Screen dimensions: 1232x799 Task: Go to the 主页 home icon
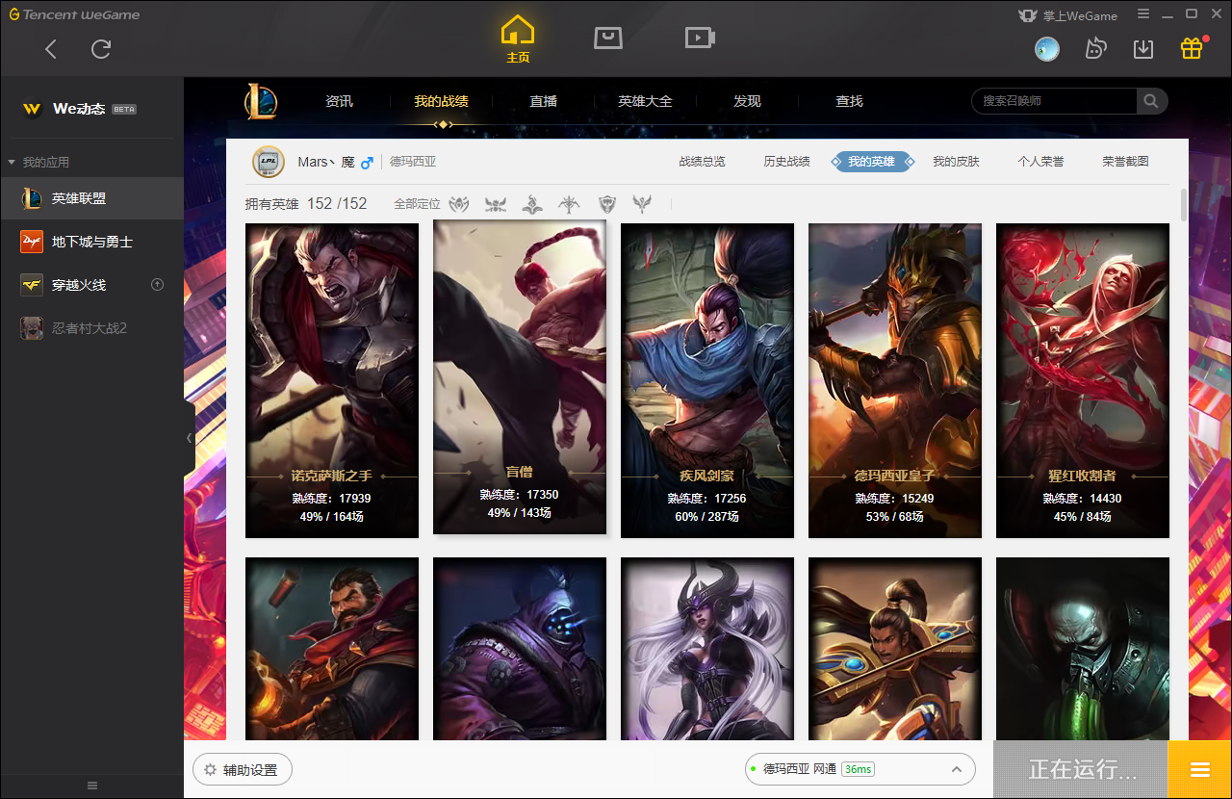518,37
